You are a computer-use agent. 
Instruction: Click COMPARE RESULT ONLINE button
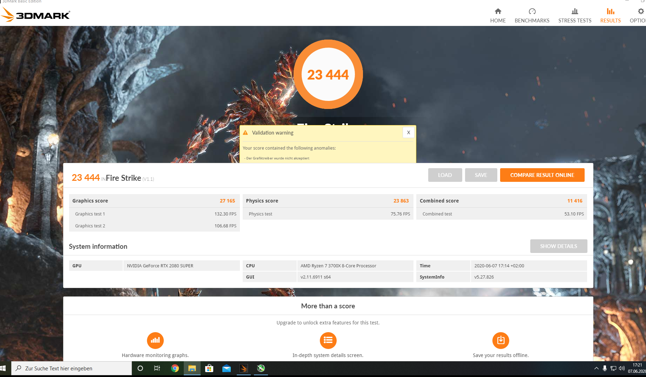542,175
